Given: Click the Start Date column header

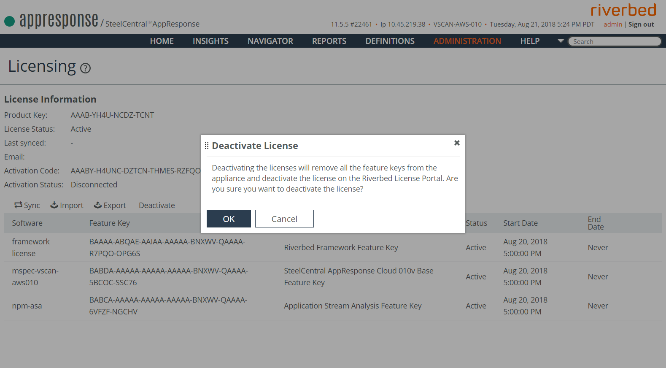Looking at the screenshot, I should 520,223.
